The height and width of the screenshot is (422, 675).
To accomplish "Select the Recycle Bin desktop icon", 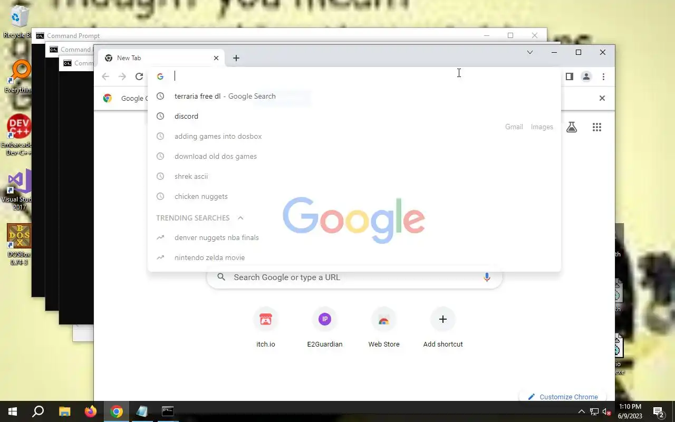I will click(18, 22).
